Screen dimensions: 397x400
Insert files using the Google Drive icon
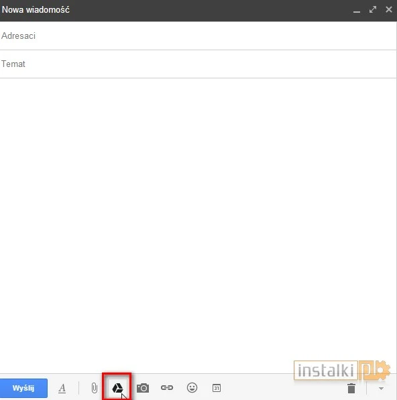(x=117, y=388)
